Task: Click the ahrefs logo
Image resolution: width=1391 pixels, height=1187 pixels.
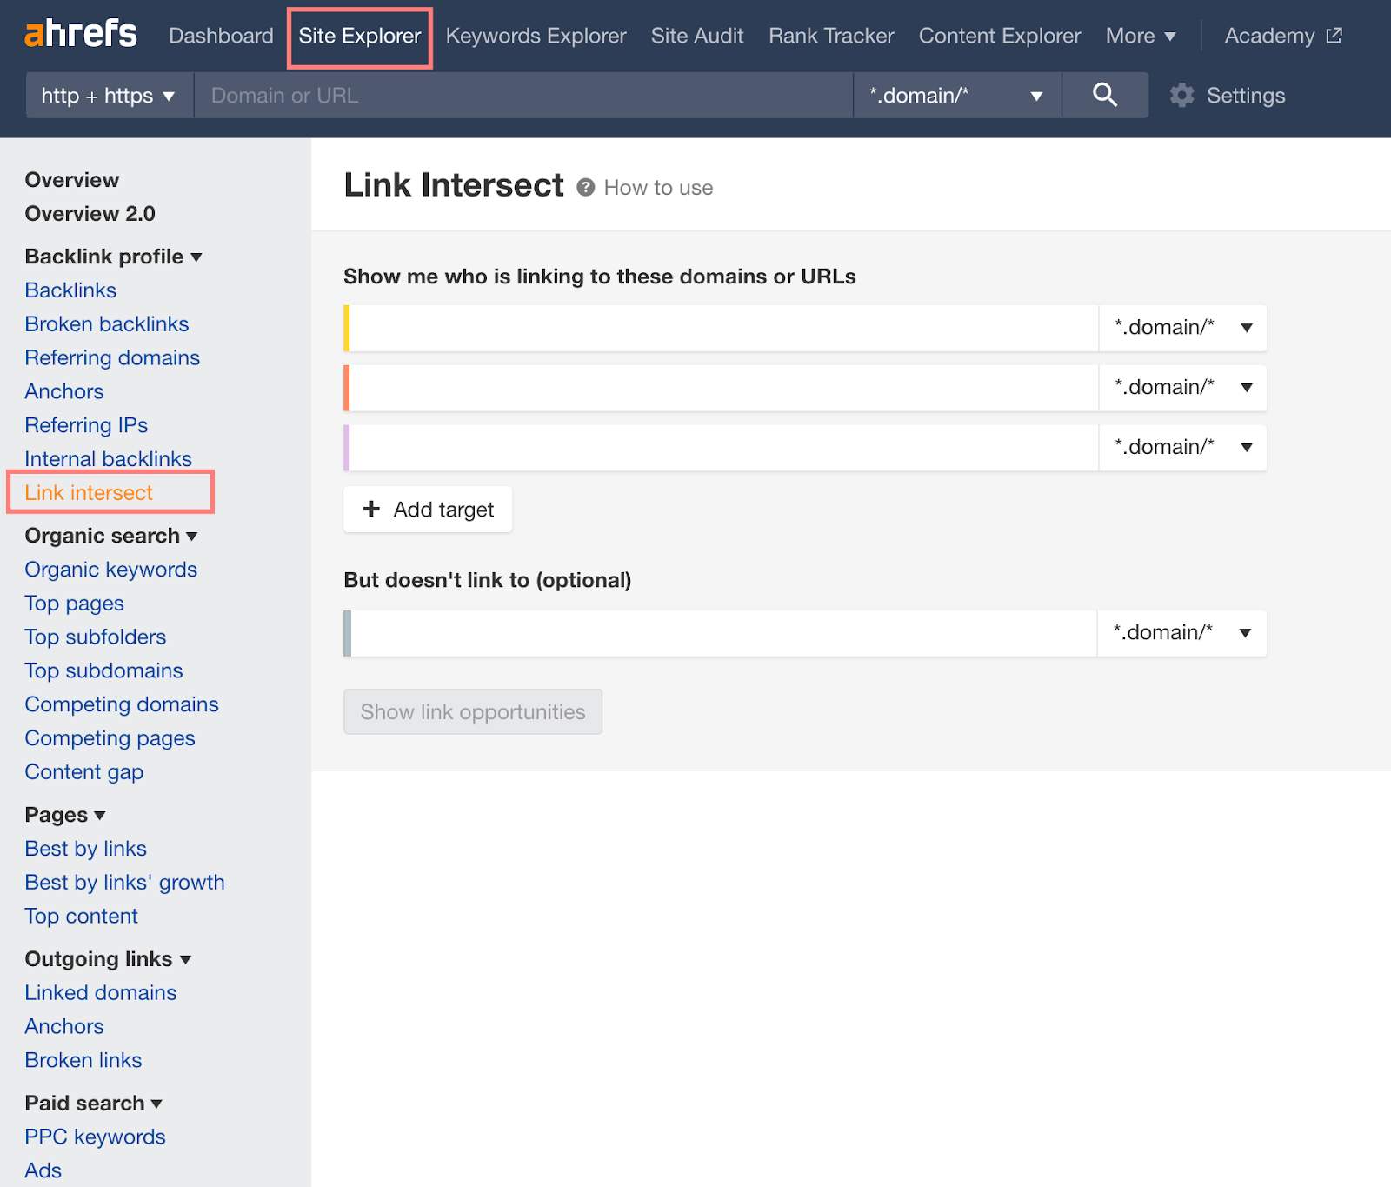Action: [x=81, y=35]
